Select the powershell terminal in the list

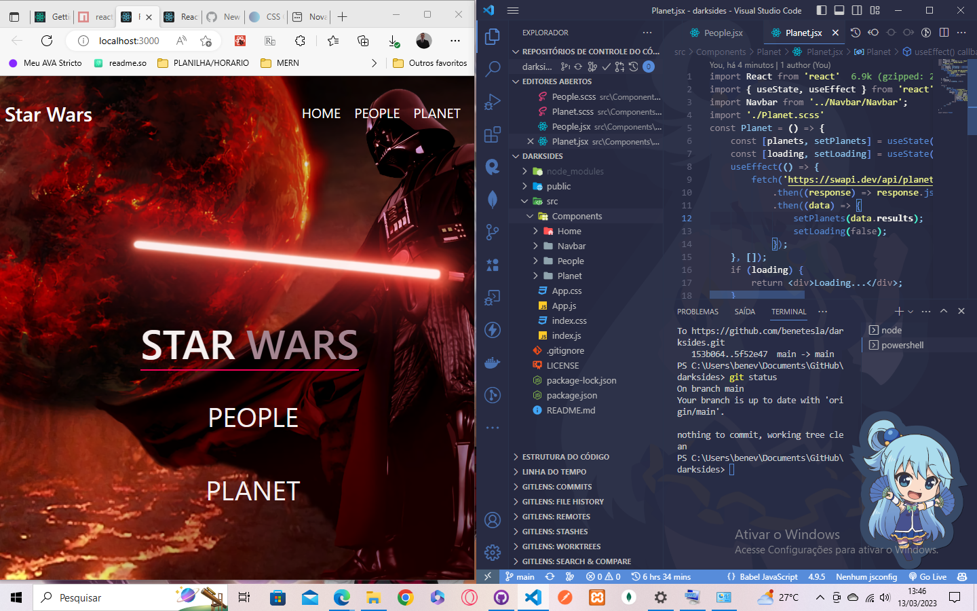coord(917,345)
